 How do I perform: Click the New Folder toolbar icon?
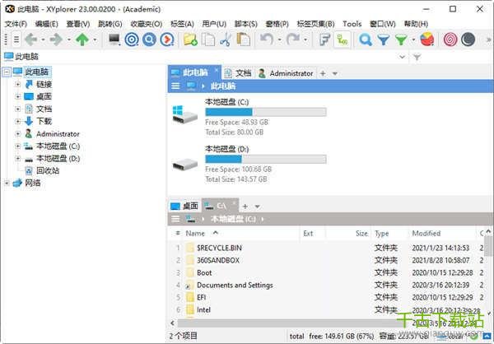click(x=190, y=40)
